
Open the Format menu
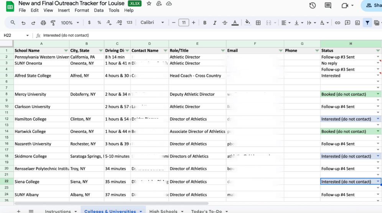click(82, 10)
